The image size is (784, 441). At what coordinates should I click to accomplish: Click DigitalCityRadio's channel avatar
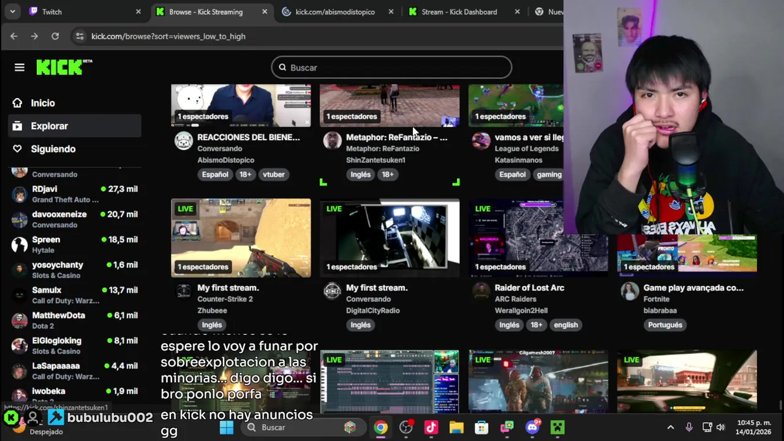pos(332,291)
